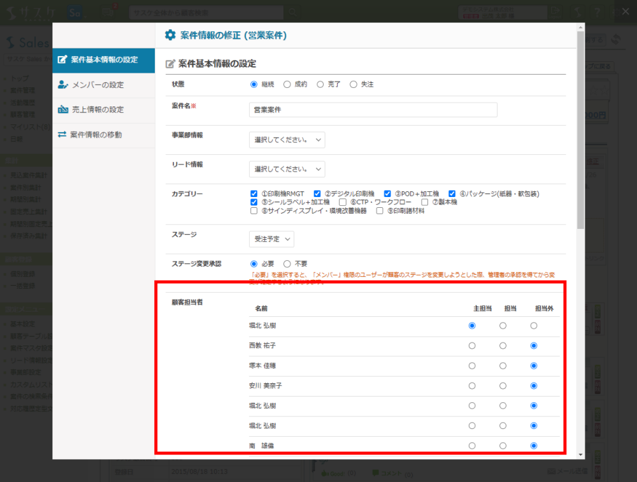
Task: Set 安川 美奈子 as 主担当
Action: pos(472,386)
